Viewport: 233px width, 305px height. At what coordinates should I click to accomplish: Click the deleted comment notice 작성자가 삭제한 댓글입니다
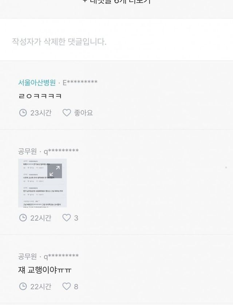tap(59, 42)
